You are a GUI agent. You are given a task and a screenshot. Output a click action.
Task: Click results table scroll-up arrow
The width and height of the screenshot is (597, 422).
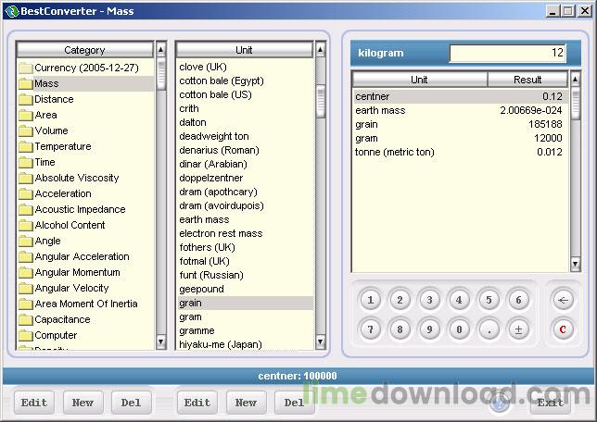[576, 79]
